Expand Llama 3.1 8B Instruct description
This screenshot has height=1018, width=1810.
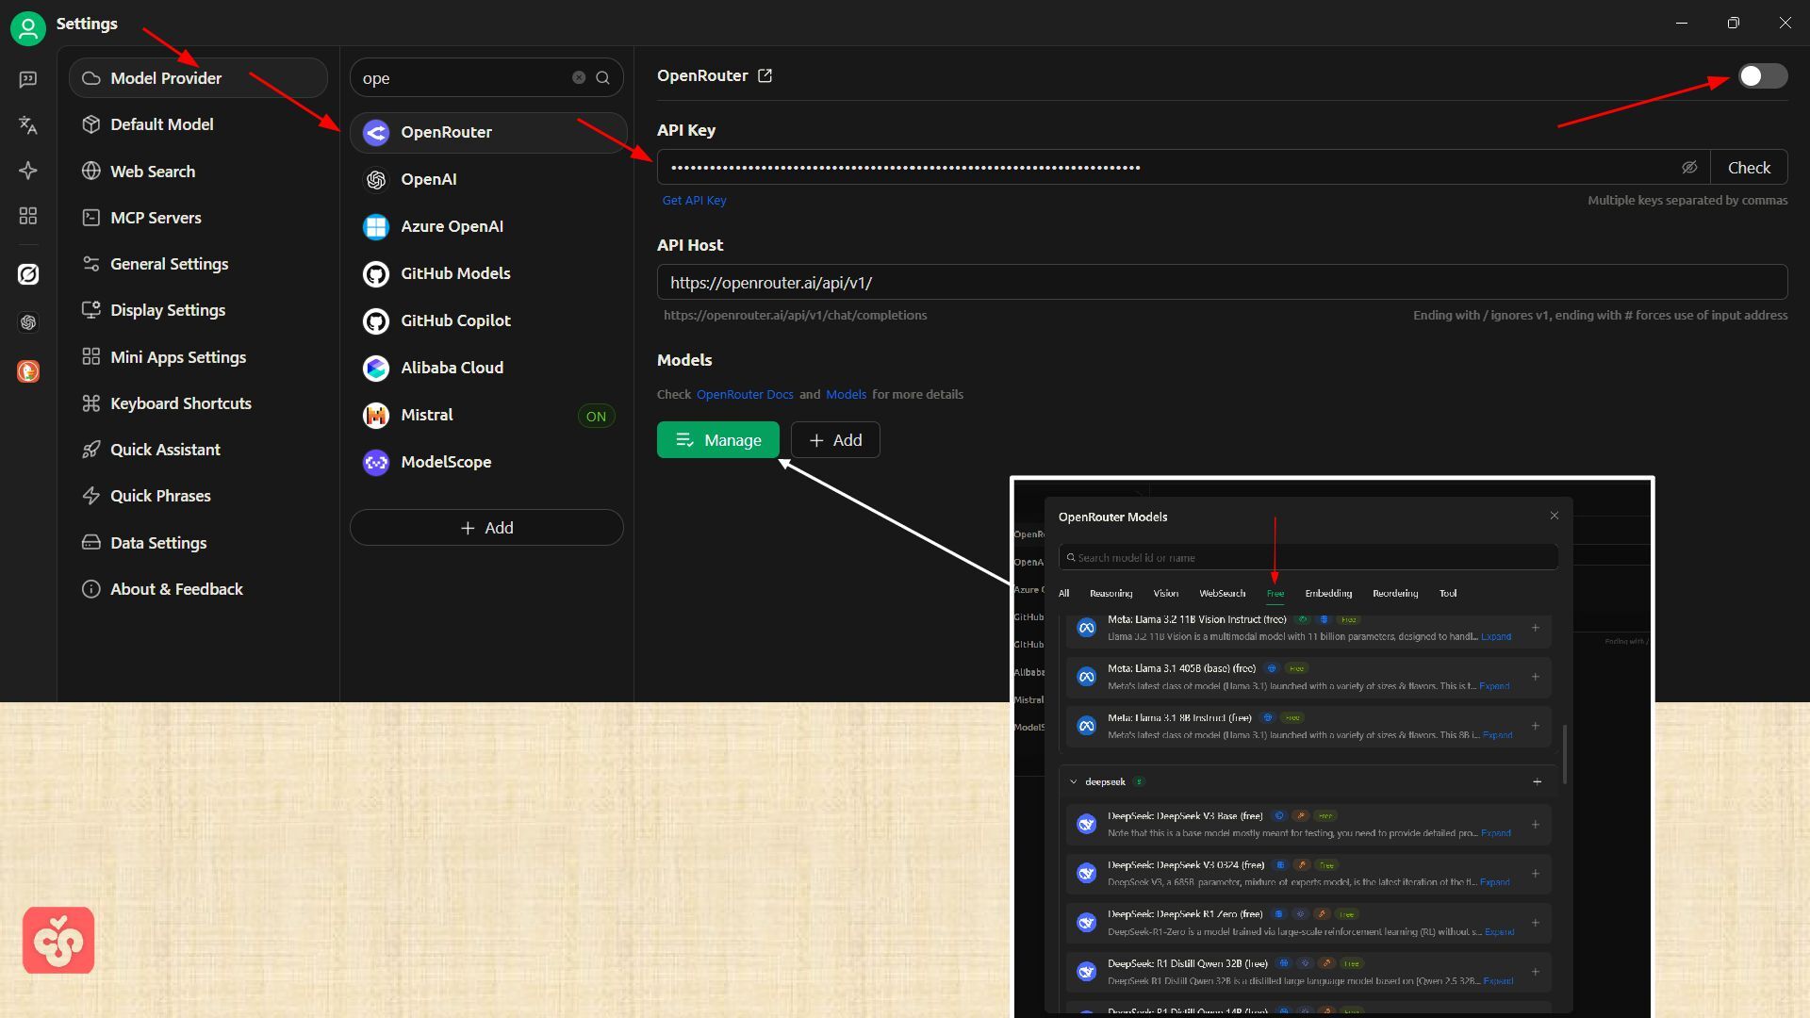(1497, 734)
